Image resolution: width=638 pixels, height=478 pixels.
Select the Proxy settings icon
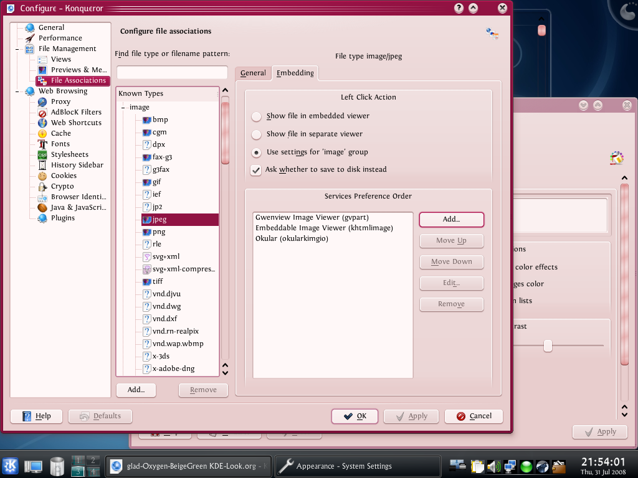click(x=42, y=101)
